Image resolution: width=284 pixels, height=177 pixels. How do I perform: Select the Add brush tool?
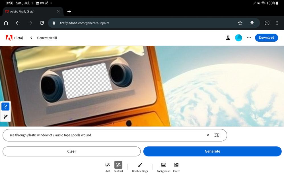[x=108, y=167]
